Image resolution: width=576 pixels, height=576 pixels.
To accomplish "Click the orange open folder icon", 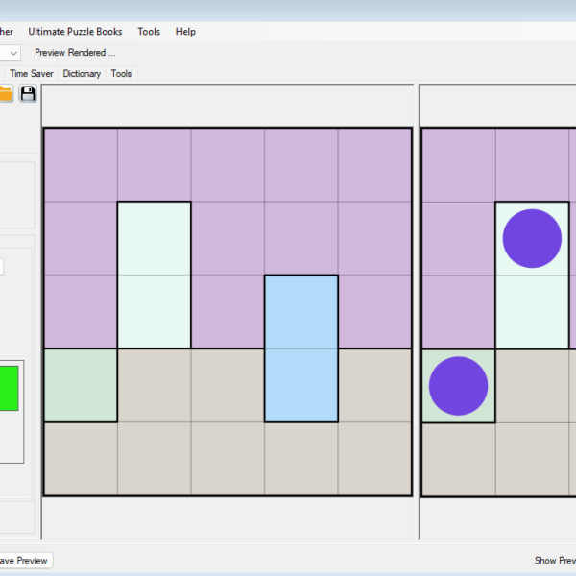I will (6, 93).
